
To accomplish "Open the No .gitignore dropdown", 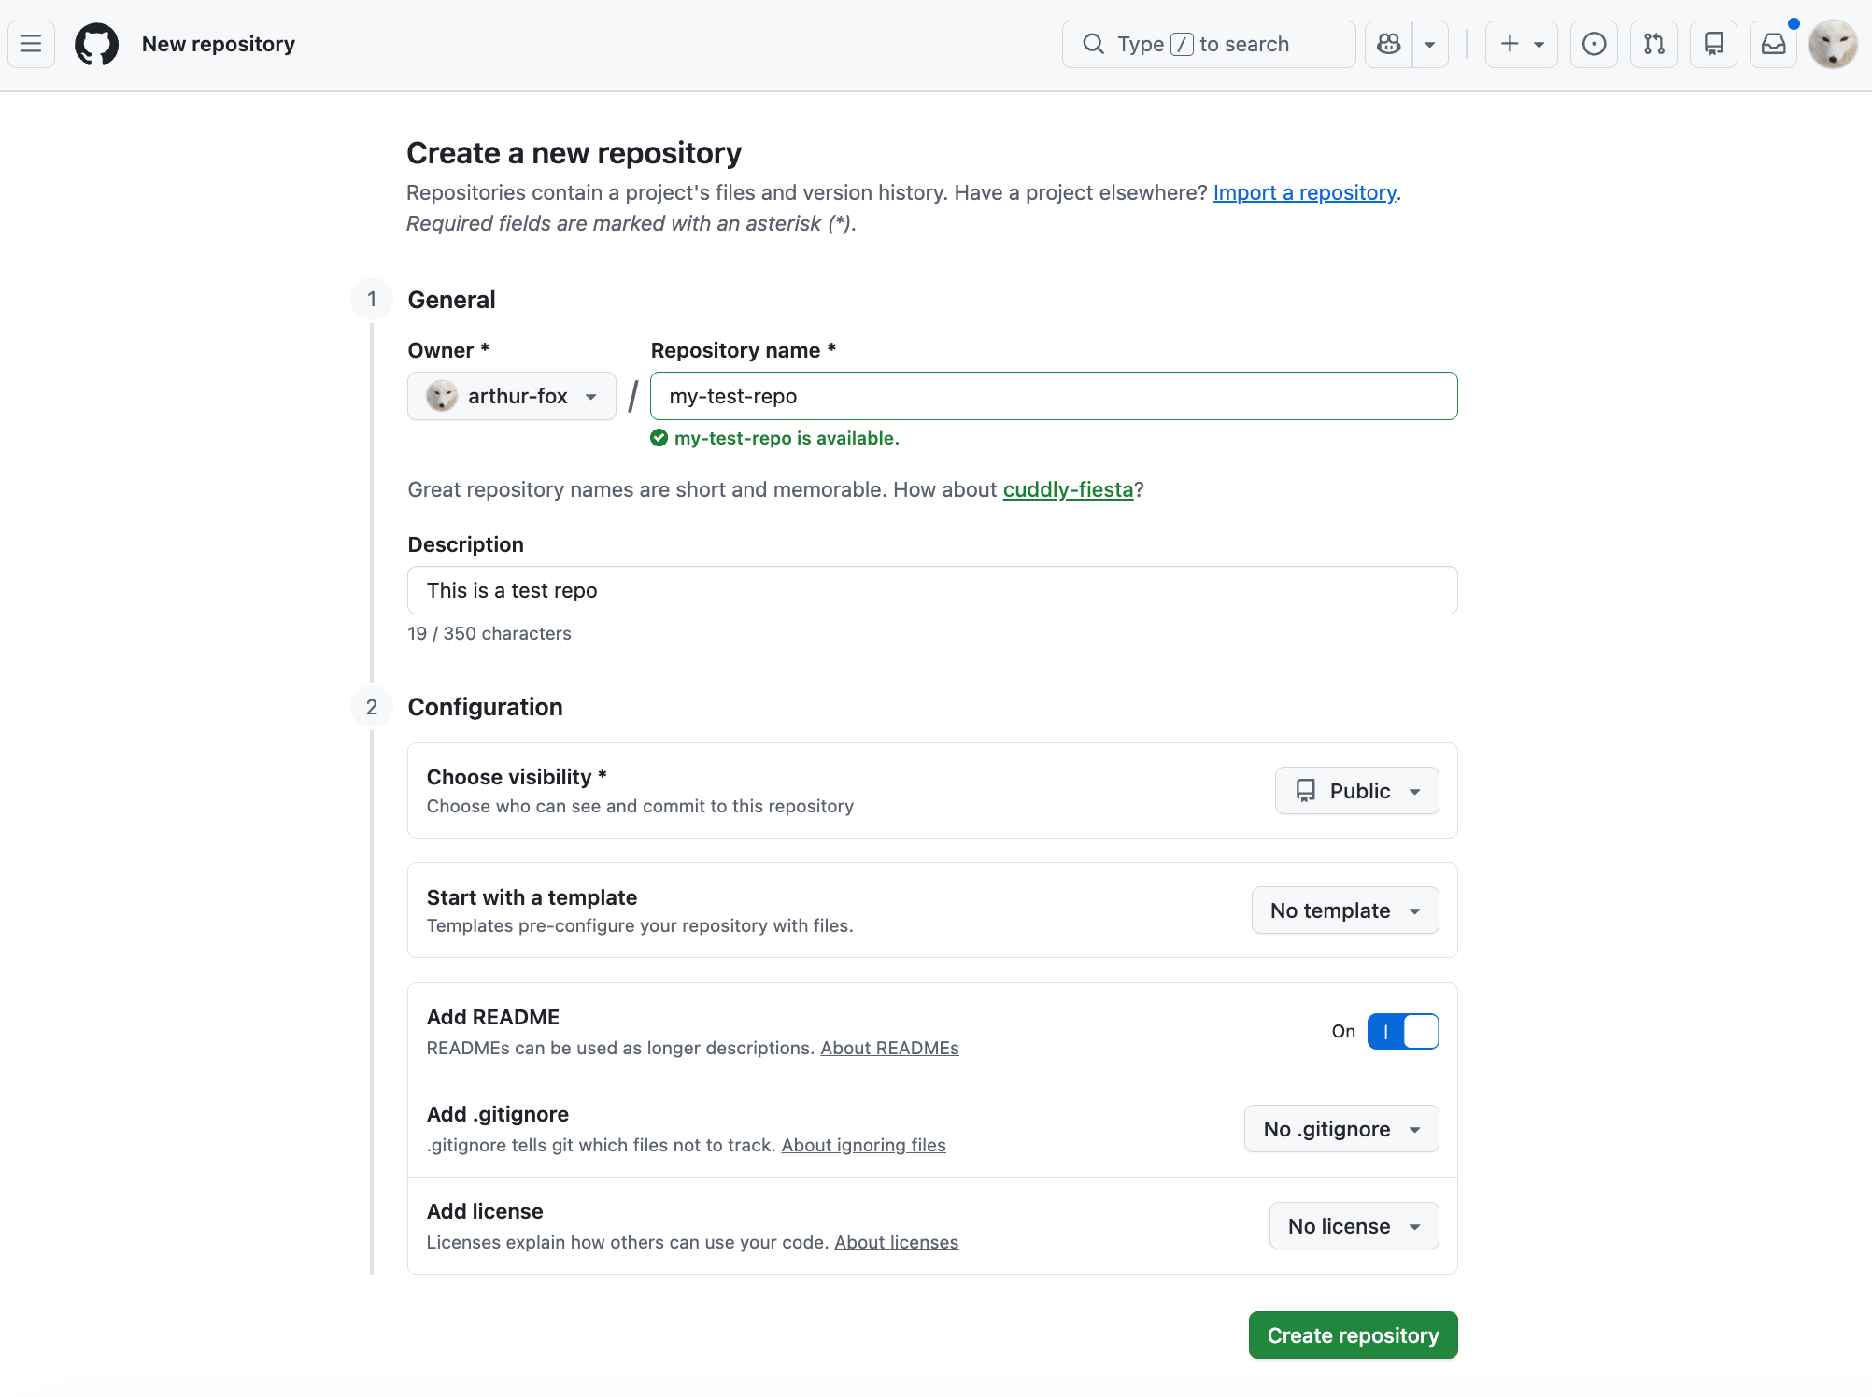I will pyautogui.click(x=1340, y=1129).
